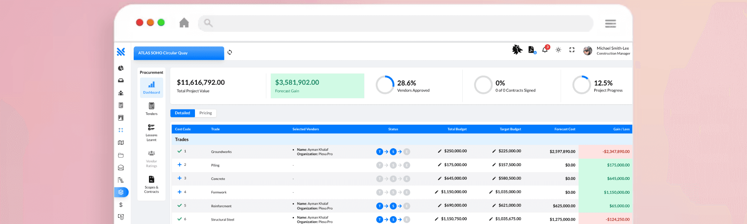Image resolution: width=747 pixels, height=224 pixels.
Task: Open the notifications bell with badge 3
Action: 545,50
